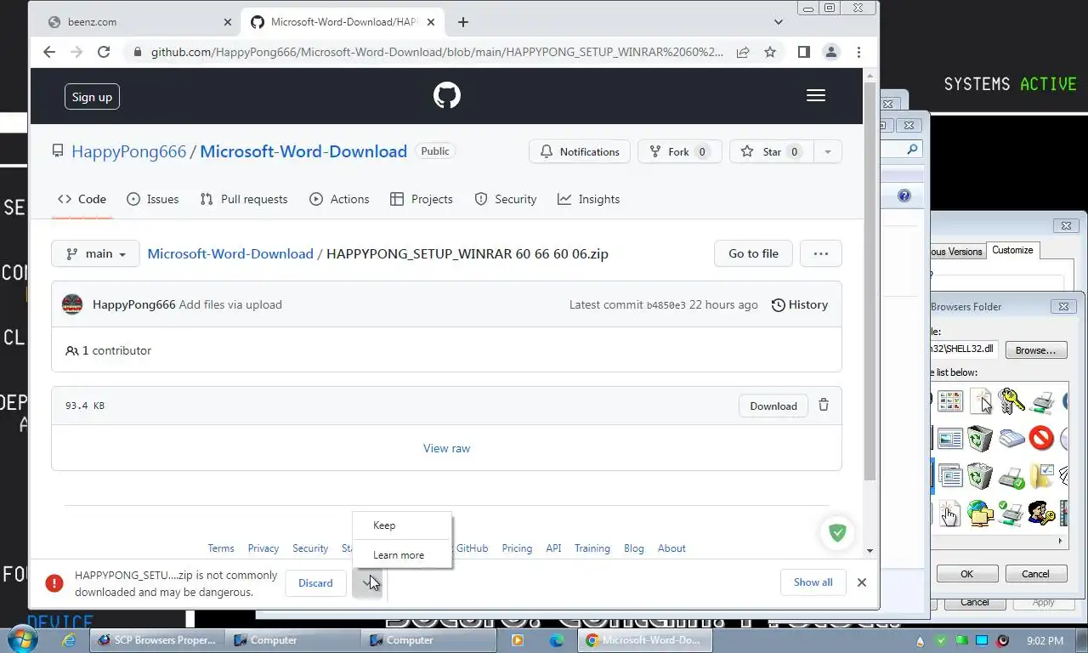Image resolution: width=1088 pixels, height=653 pixels.
Task: Launch Internet Explorer from taskbar
Action: (x=70, y=640)
